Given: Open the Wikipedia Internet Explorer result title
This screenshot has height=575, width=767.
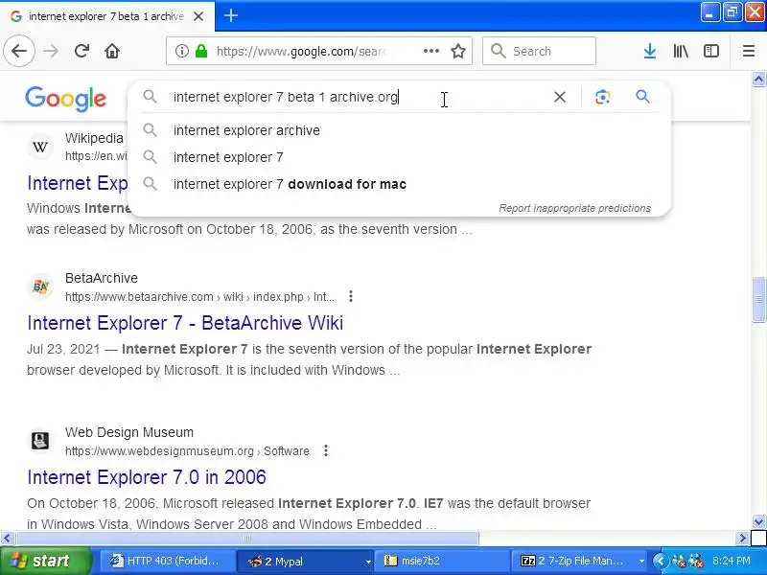Looking at the screenshot, I should tap(77, 183).
